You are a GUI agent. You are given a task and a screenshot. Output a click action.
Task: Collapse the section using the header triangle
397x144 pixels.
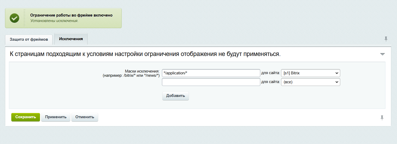(x=382, y=54)
